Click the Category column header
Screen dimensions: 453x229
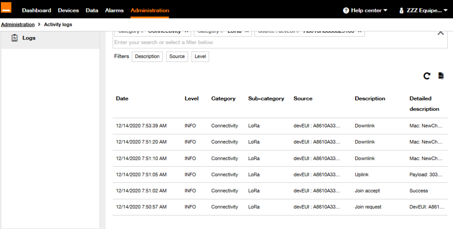point(223,99)
